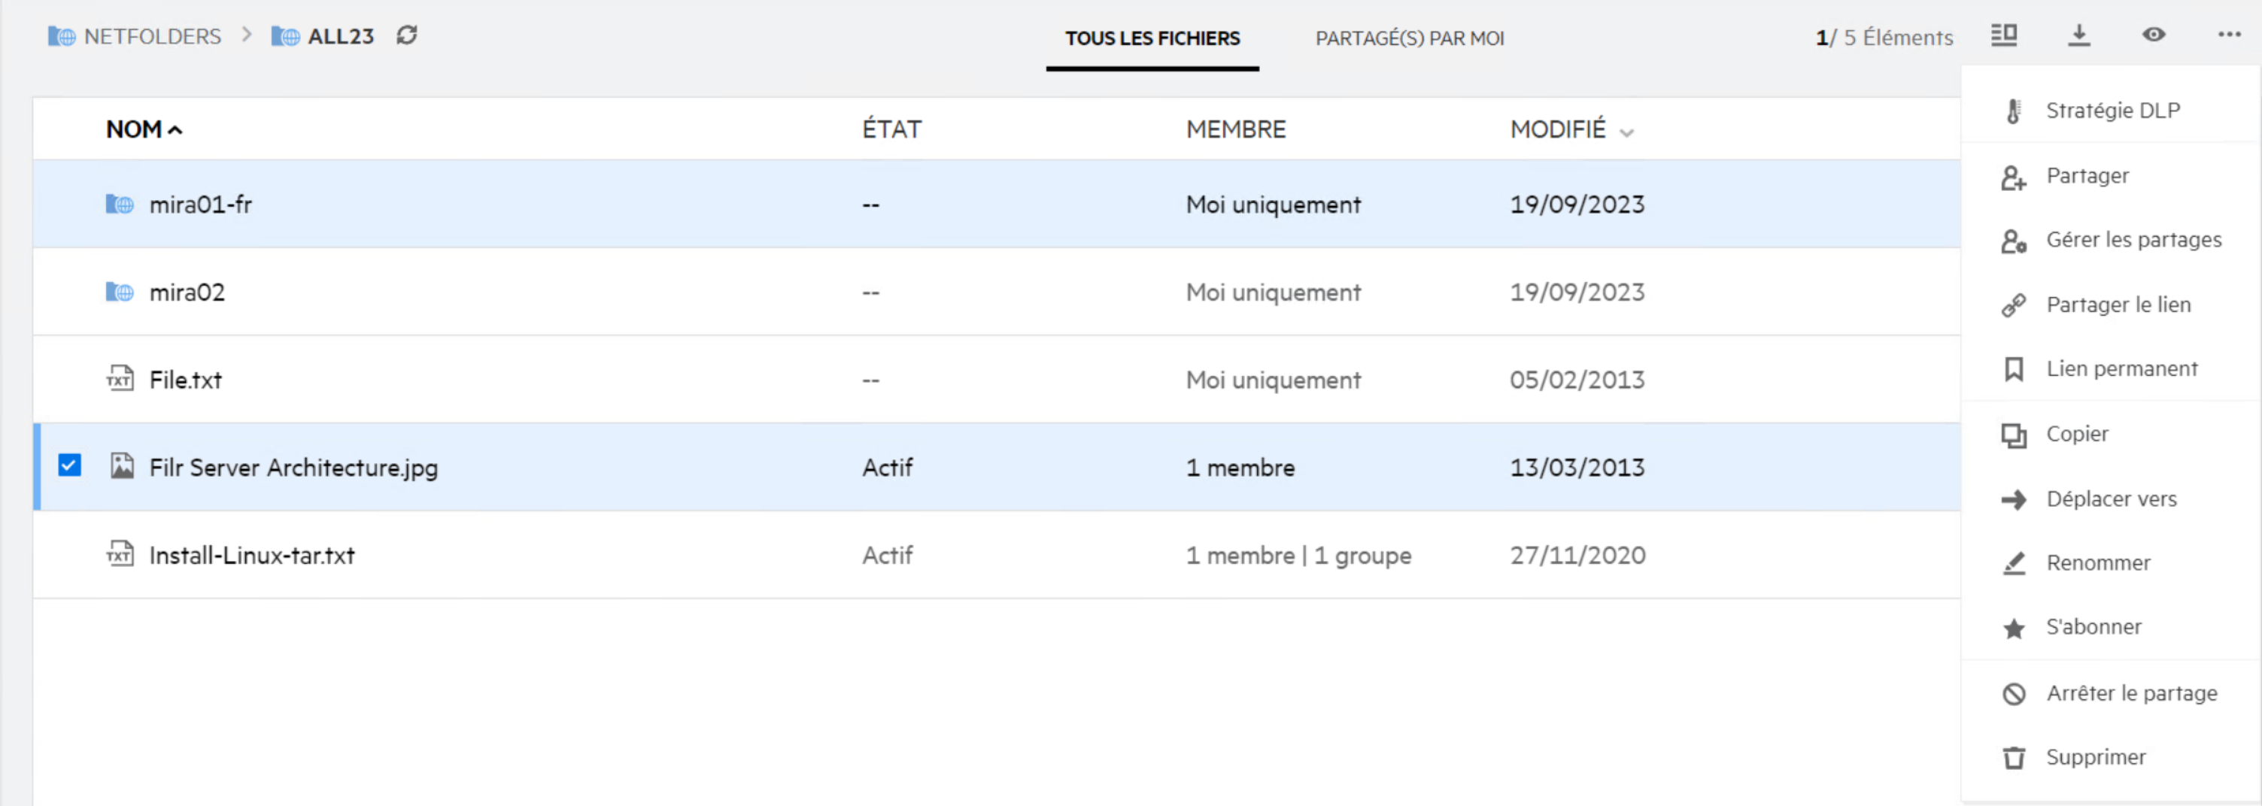
Task: Click the Stratégie DLP thermometer icon
Action: tap(2014, 111)
